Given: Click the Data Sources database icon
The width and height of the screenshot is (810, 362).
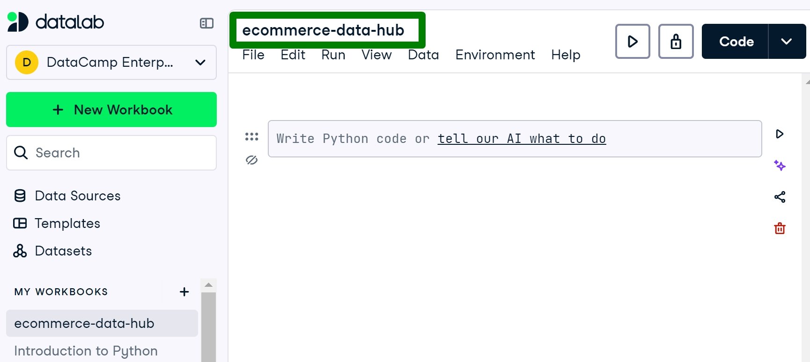Looking at the screenshot, I should coord(20,196).
